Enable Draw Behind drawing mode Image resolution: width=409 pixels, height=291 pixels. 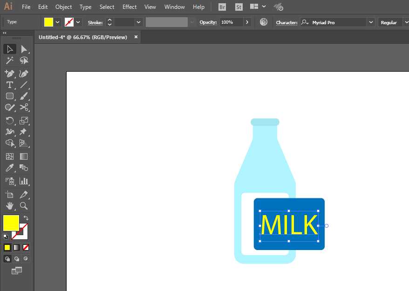[x=17, y=258]
